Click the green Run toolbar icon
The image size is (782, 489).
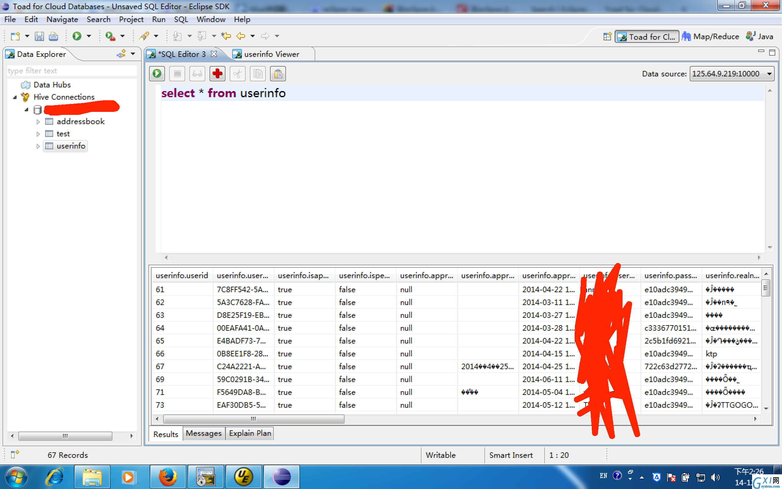(x=77, y=36)
